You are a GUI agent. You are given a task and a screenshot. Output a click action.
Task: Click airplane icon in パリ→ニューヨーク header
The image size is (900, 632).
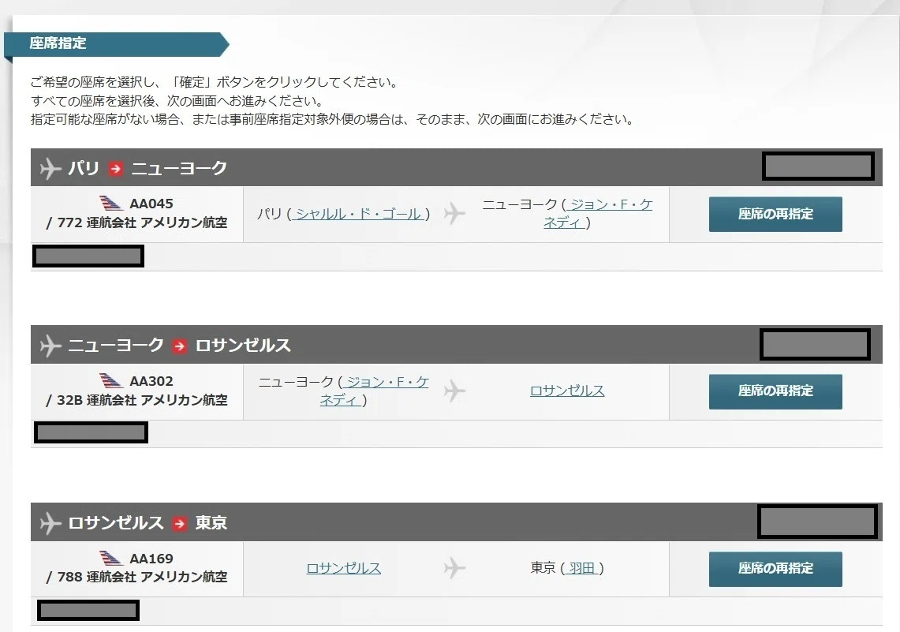click(50, 168)
